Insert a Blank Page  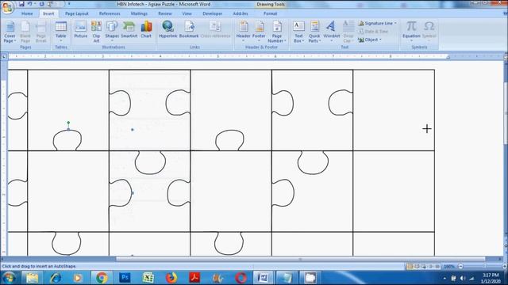pos(25,32)
